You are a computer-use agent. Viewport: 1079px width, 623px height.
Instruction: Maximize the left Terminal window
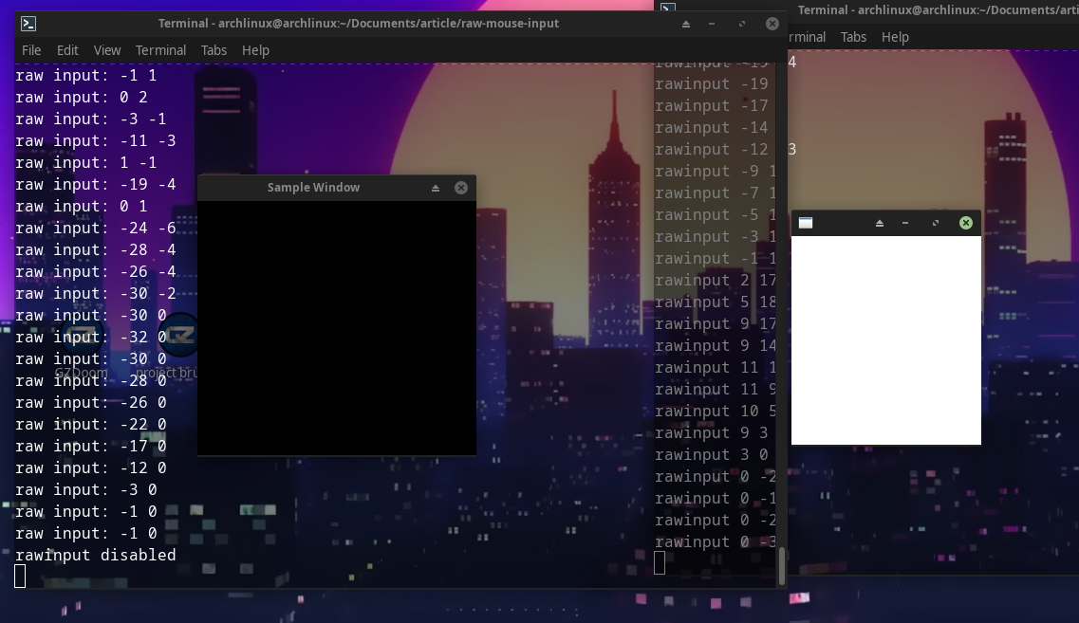[741, 23]
